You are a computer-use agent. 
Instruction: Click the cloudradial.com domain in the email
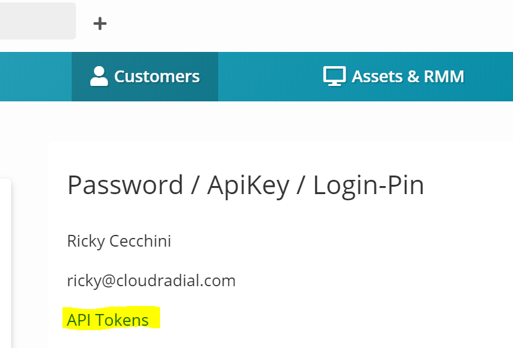click(x=176, y=281)
